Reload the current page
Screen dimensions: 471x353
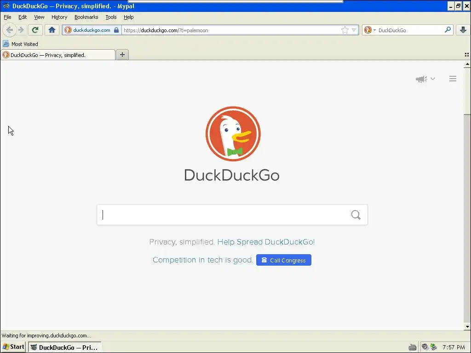[35, 30]
